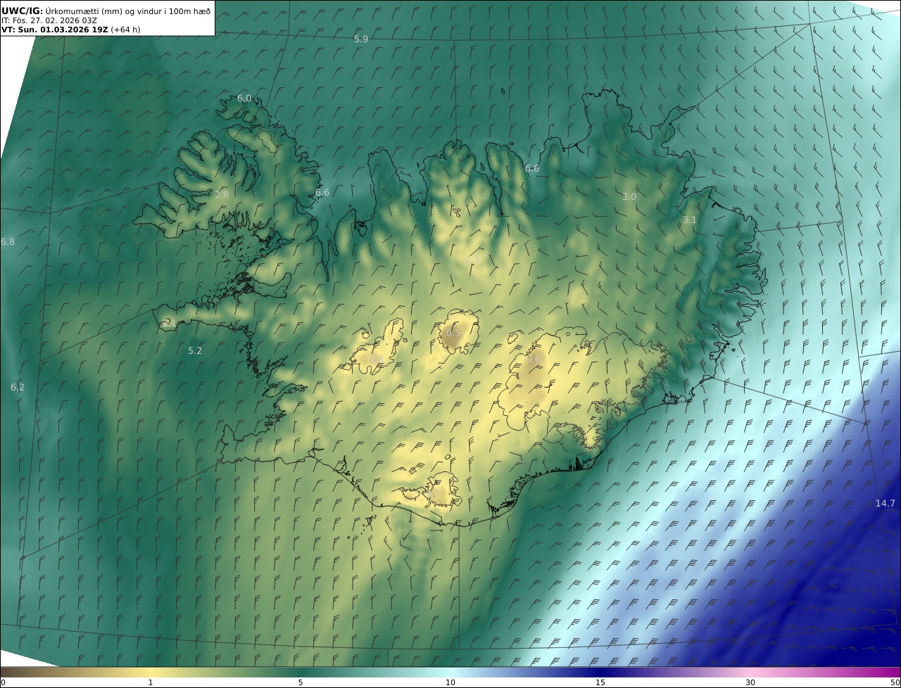The width and height of the screenshot is (901, 688).
Task: Click the map value '6.8'
Action: [8, 241]
